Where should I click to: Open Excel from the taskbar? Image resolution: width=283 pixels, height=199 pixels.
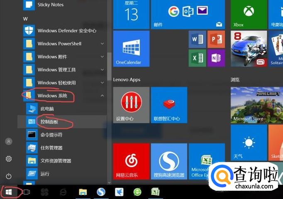click(155, 192)
